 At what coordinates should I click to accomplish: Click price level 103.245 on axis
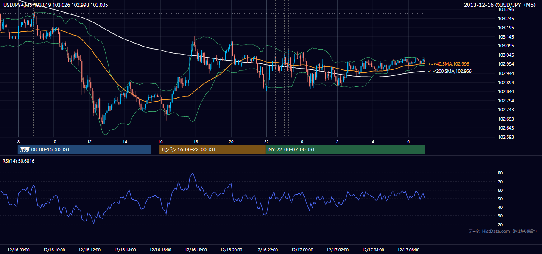pyautogui.click(x=506, y=19)
